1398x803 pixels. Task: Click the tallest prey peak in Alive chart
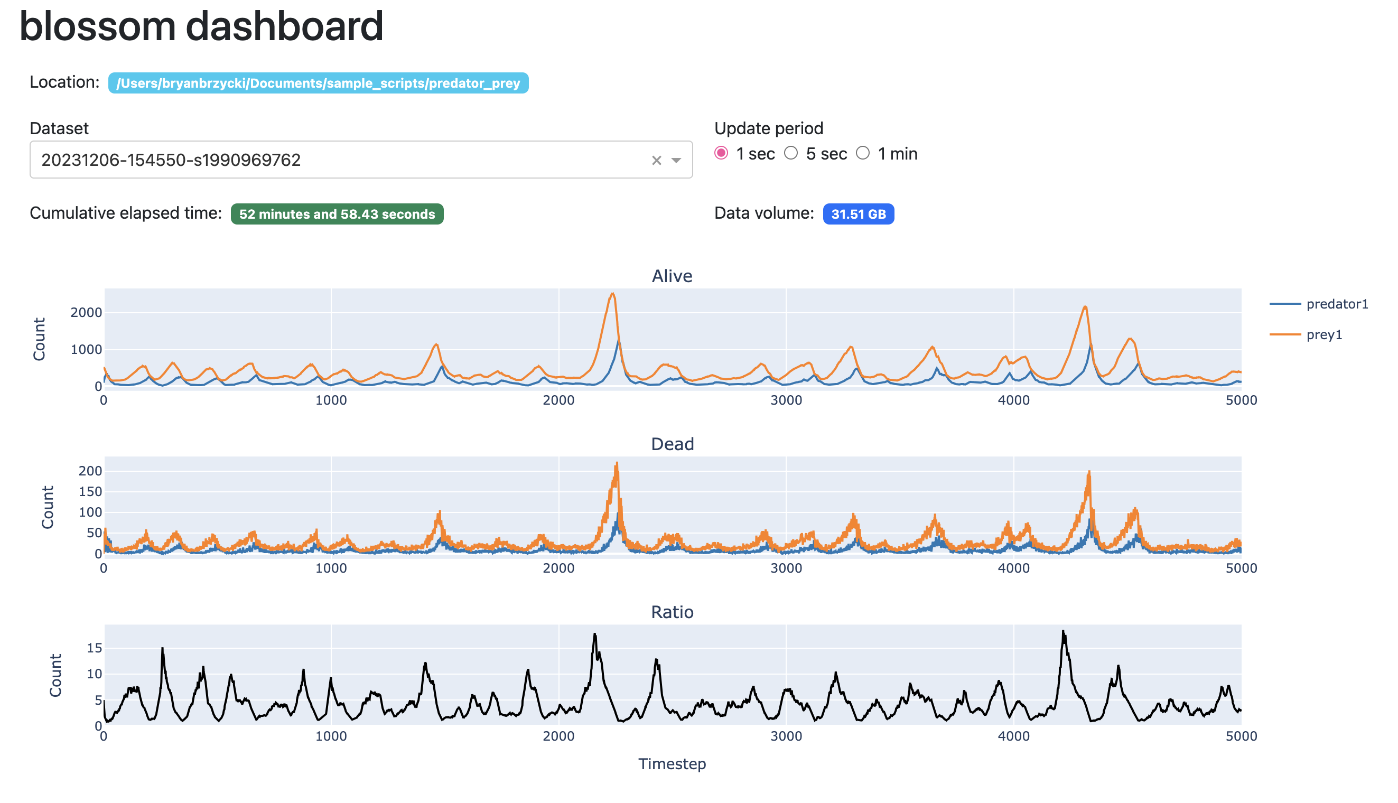pyautogui.click(x=613, y=294)
